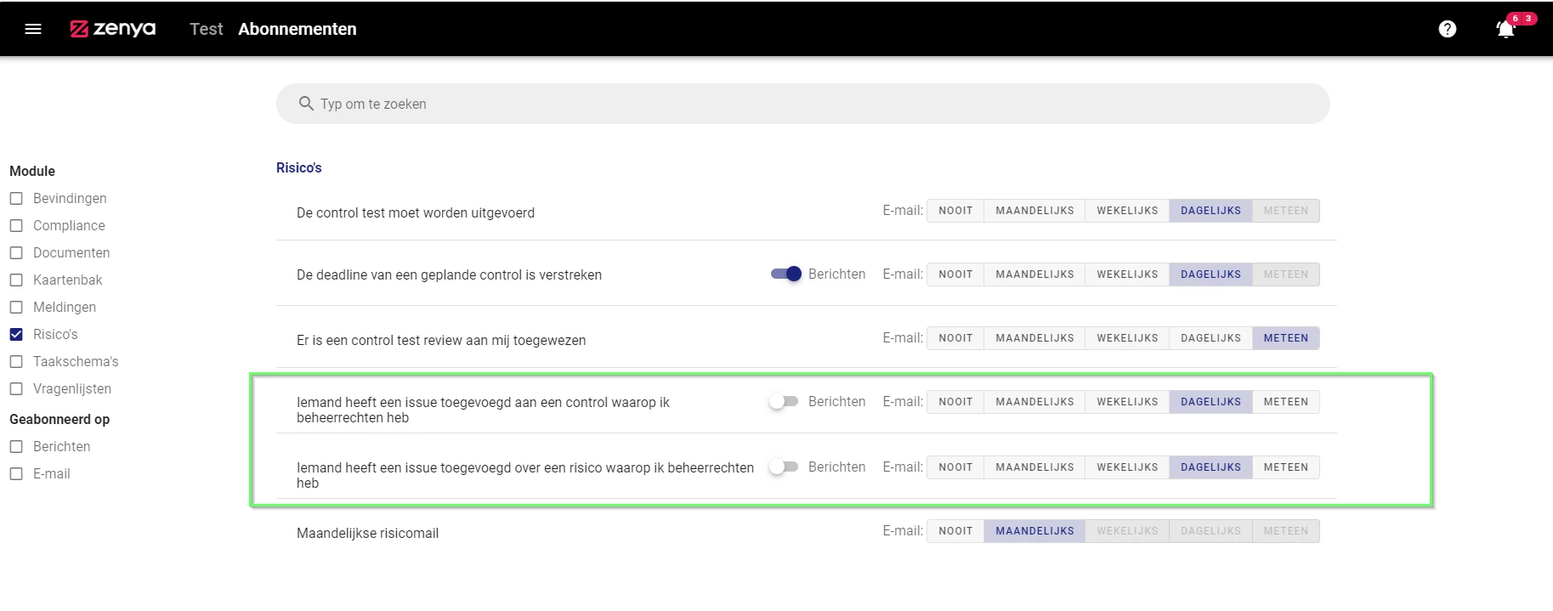Viewport: 1553px width, 611px height.
Task: Enable the Documenten module filter
Action: [x=16, y=253]
